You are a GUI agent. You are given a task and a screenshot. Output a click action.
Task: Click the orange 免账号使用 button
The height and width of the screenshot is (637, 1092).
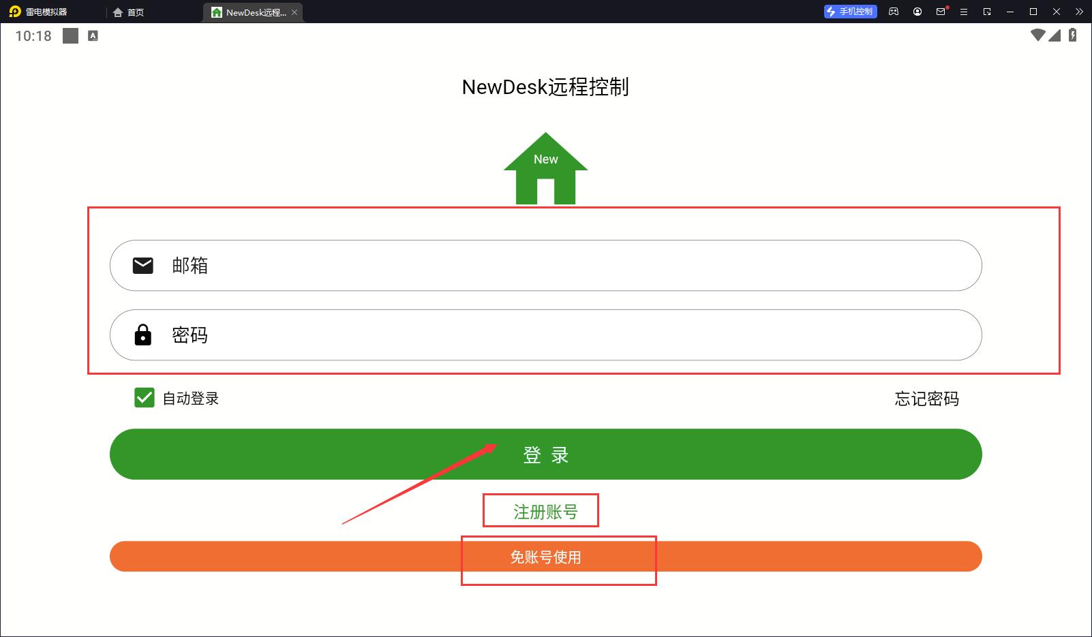click(x=545, y=557)
